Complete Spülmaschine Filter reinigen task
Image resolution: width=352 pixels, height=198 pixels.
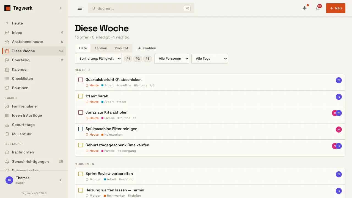[x=81, y=129]
